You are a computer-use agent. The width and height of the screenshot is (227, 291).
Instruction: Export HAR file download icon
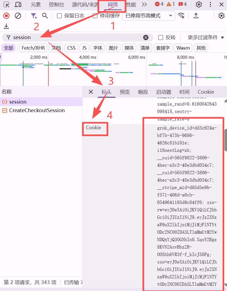pos(6,26)
